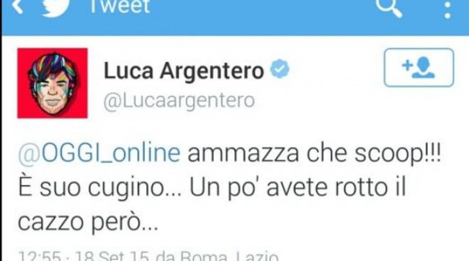
Task: Open the @OGGI_online mention
Action: pyautogui.click(x=99, y=153)
